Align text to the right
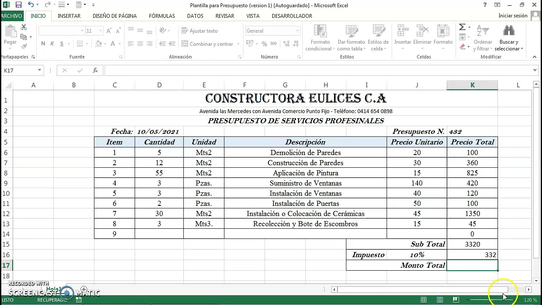Viewport: 542px width, 305px height. pyautogui.click(x=150, y=44)
